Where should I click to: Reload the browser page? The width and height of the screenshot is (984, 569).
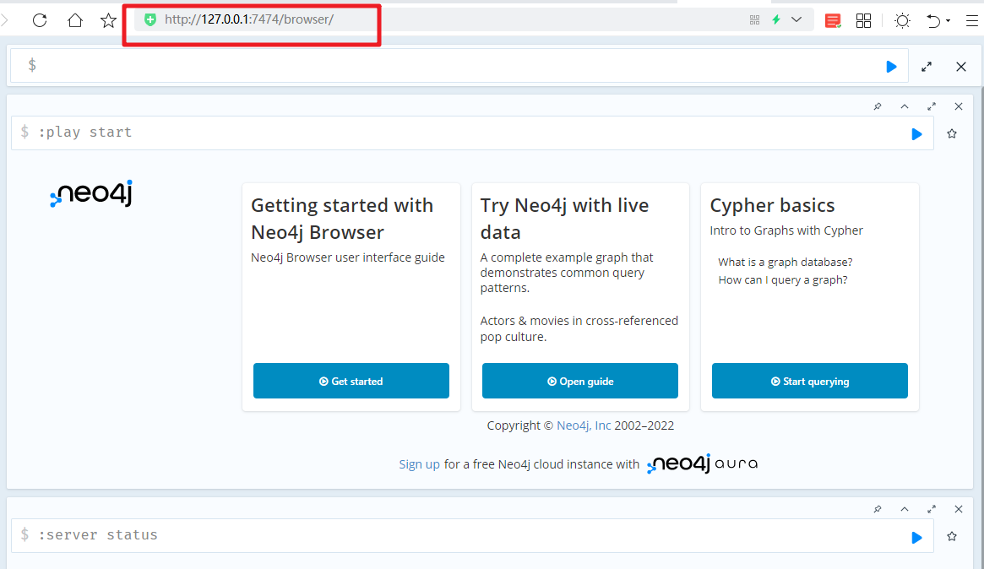pyautogui.click(x=40, y=20)
